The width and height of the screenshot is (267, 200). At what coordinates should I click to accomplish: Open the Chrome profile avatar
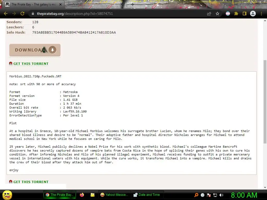253,14
